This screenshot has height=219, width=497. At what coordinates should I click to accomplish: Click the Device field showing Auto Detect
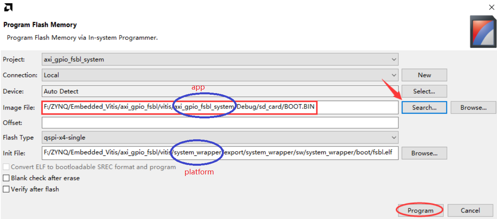[220, 91]
